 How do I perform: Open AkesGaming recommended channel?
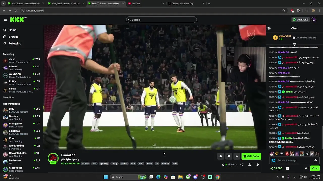(x=21, y=147)
